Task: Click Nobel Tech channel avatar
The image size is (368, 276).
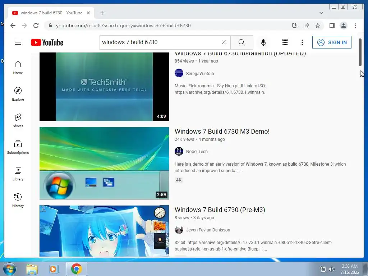Action: point(179,151)
